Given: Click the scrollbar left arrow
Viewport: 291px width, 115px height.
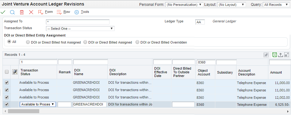Looking at the screenshot, I should point(6,111).
